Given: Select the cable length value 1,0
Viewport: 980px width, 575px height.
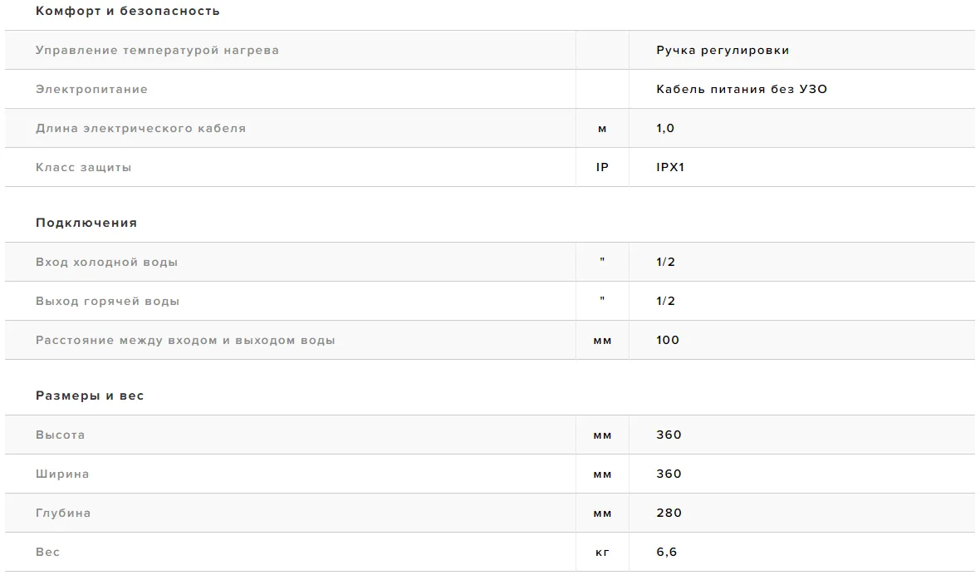Looking at the screenshot, I should (x=665, y=128).
